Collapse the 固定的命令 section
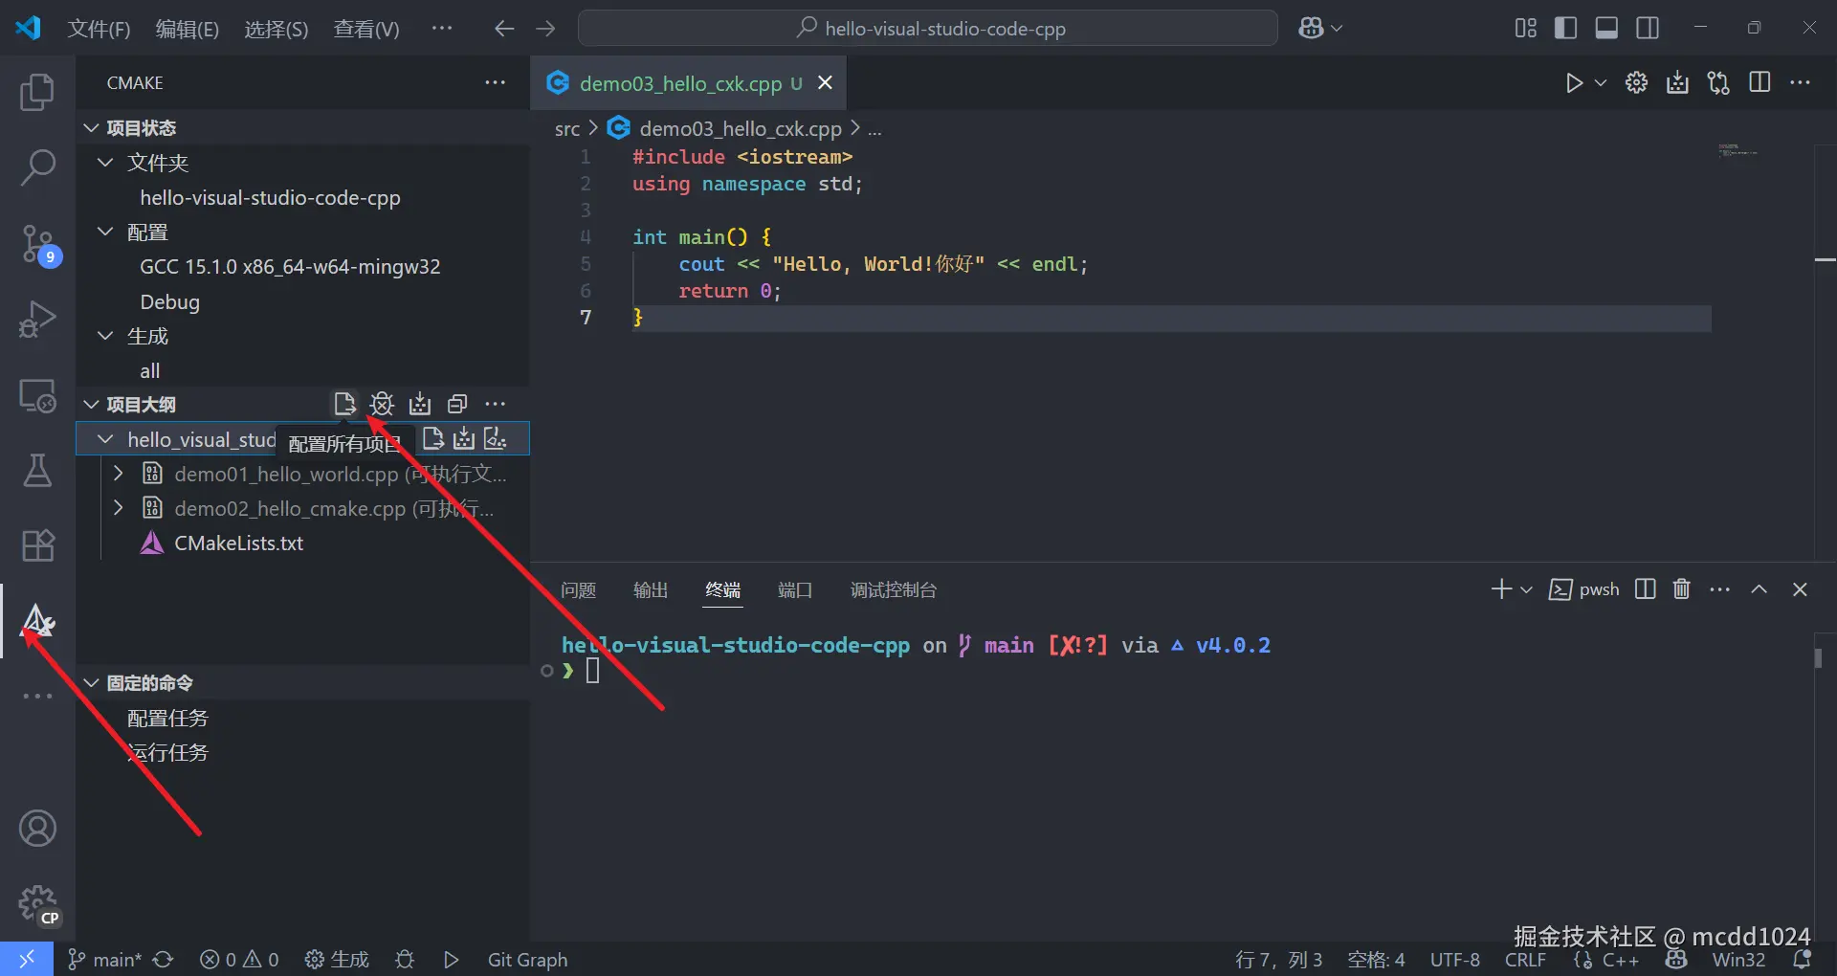The width and height of the screenshot is (1837, 976). point(92,682)
